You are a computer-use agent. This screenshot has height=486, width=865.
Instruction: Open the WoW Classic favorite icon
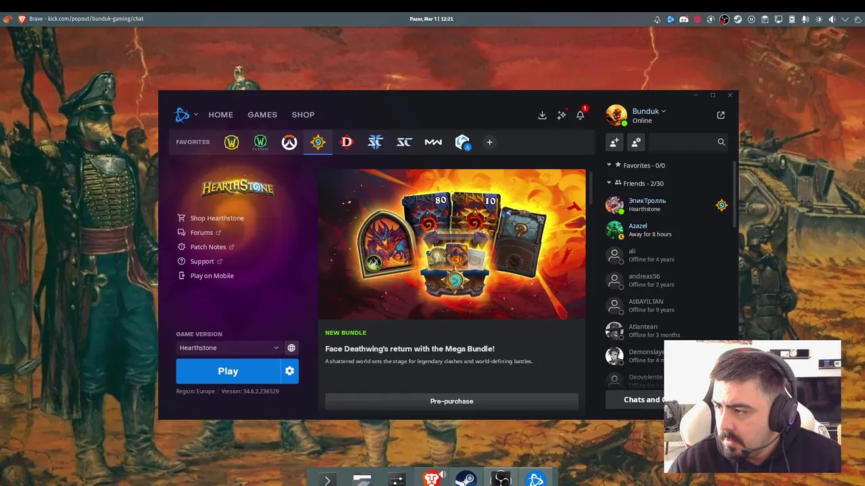[x=260, y=142]
